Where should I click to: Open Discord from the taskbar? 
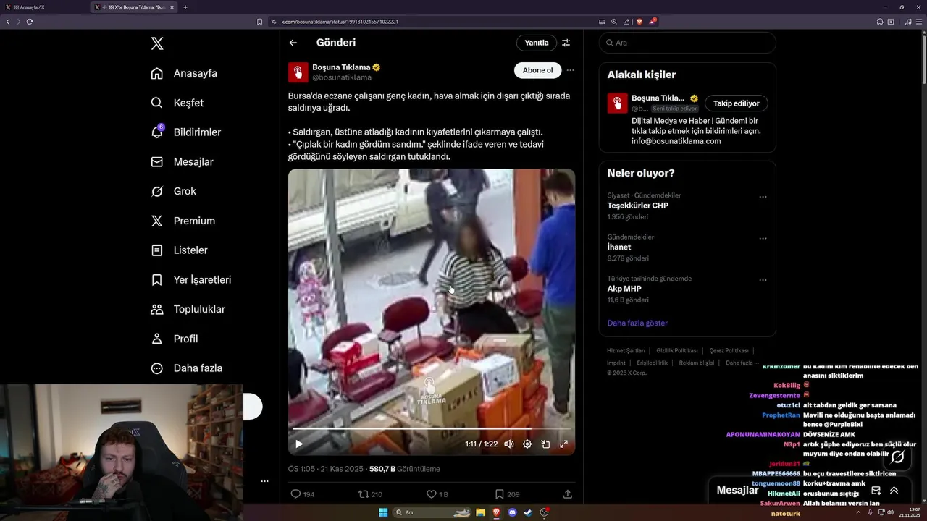(513, 512)
